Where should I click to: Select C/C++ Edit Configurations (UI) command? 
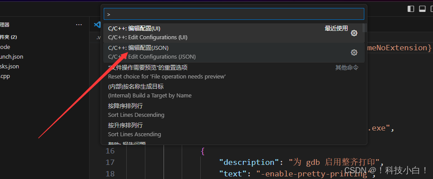click(234, 33)
